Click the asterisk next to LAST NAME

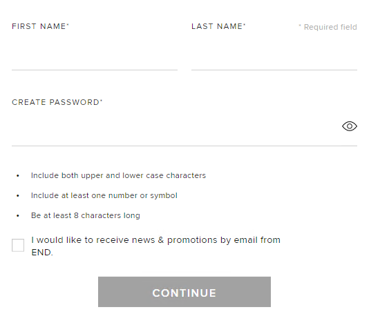point(245,24)
